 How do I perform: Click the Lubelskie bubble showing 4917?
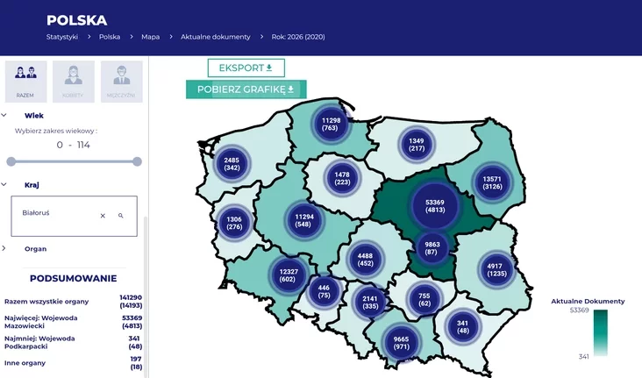click(x=496, y=268)
